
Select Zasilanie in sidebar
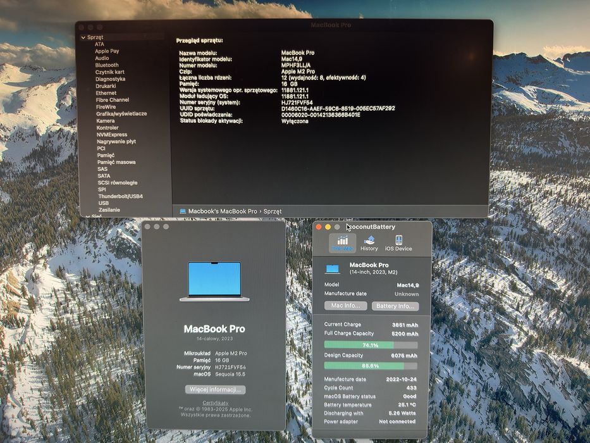tap(109, 209)
